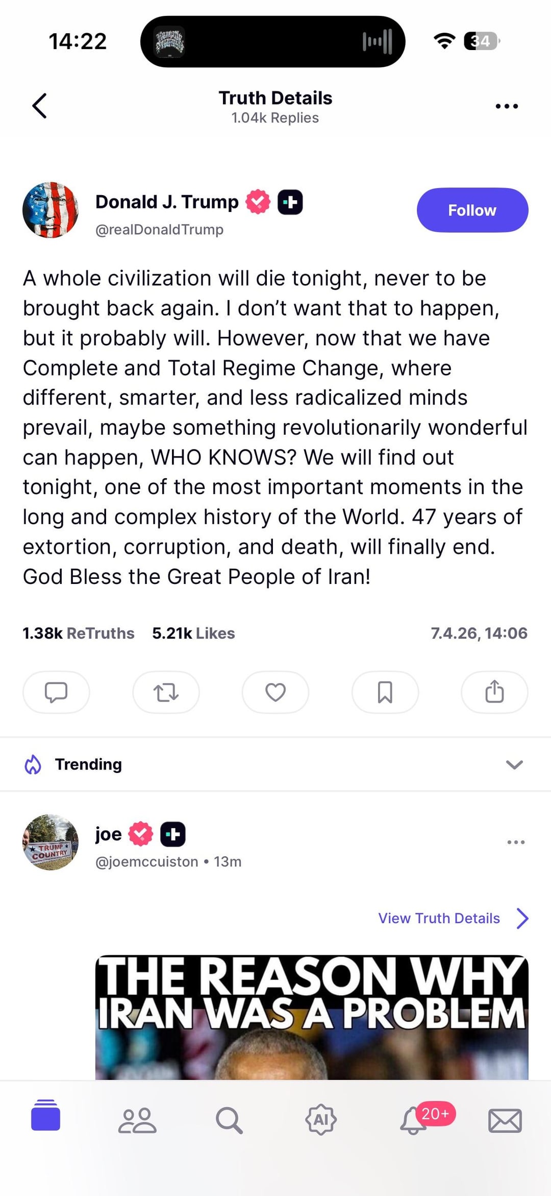Open the Search tab
This screenshot has height=1196, width=551.
click(229, 1120)
